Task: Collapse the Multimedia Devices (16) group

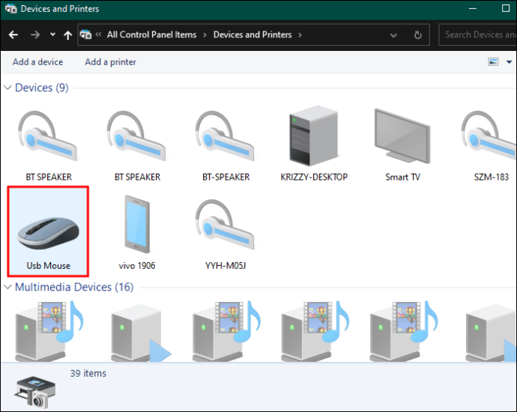Action: click(7, 287)
